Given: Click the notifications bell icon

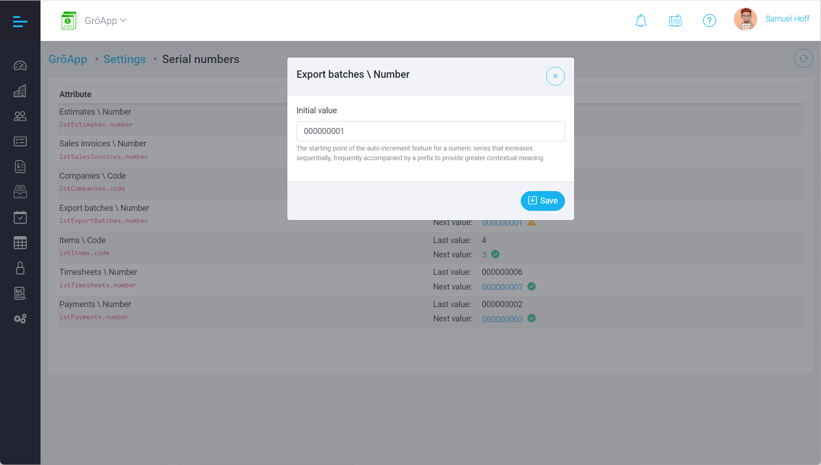Looking at the screenshot, I should (x=641, y=20).
